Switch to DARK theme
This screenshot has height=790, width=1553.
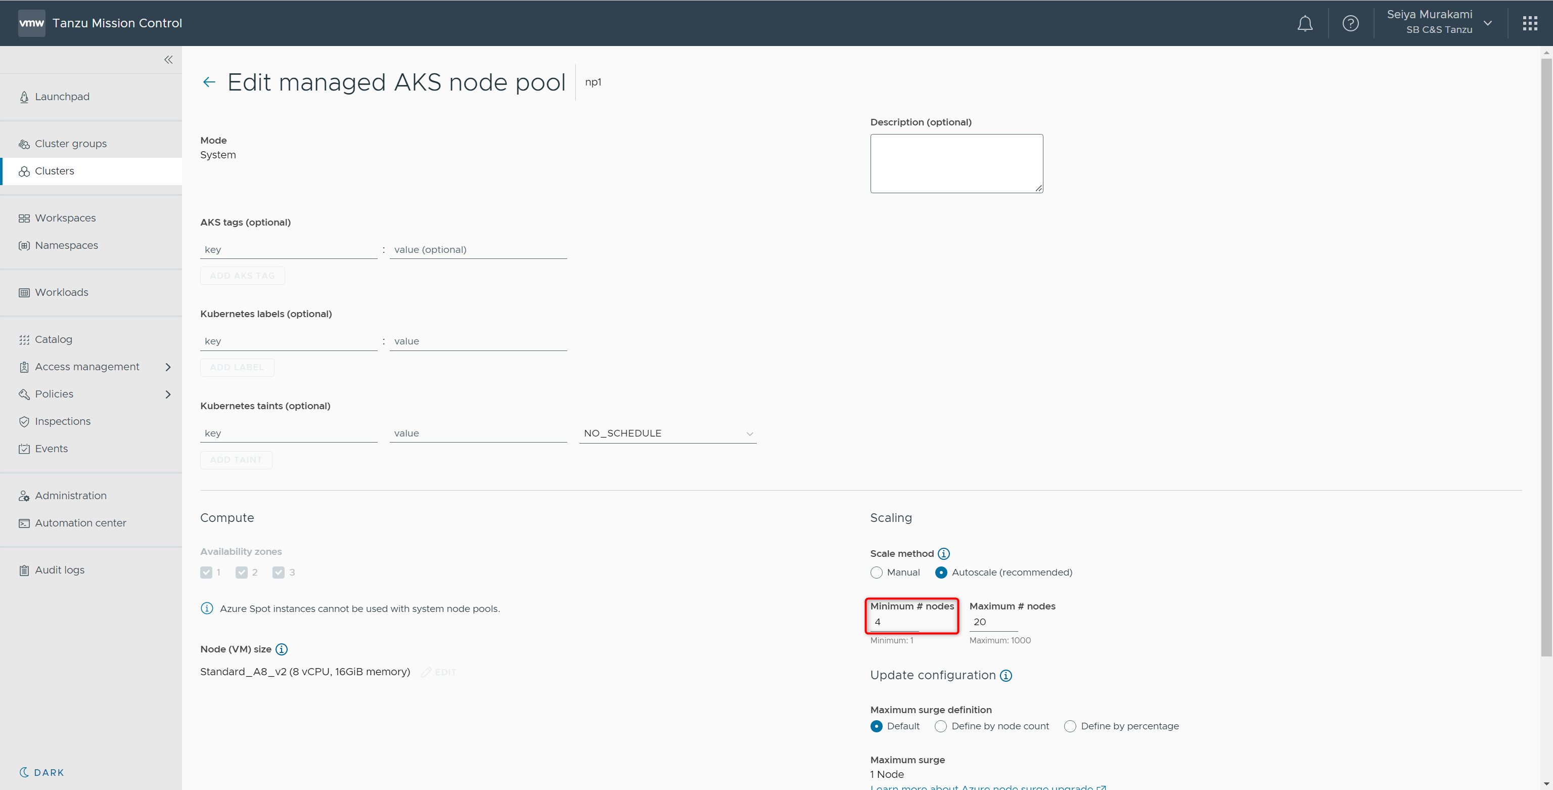coord(41,772)
